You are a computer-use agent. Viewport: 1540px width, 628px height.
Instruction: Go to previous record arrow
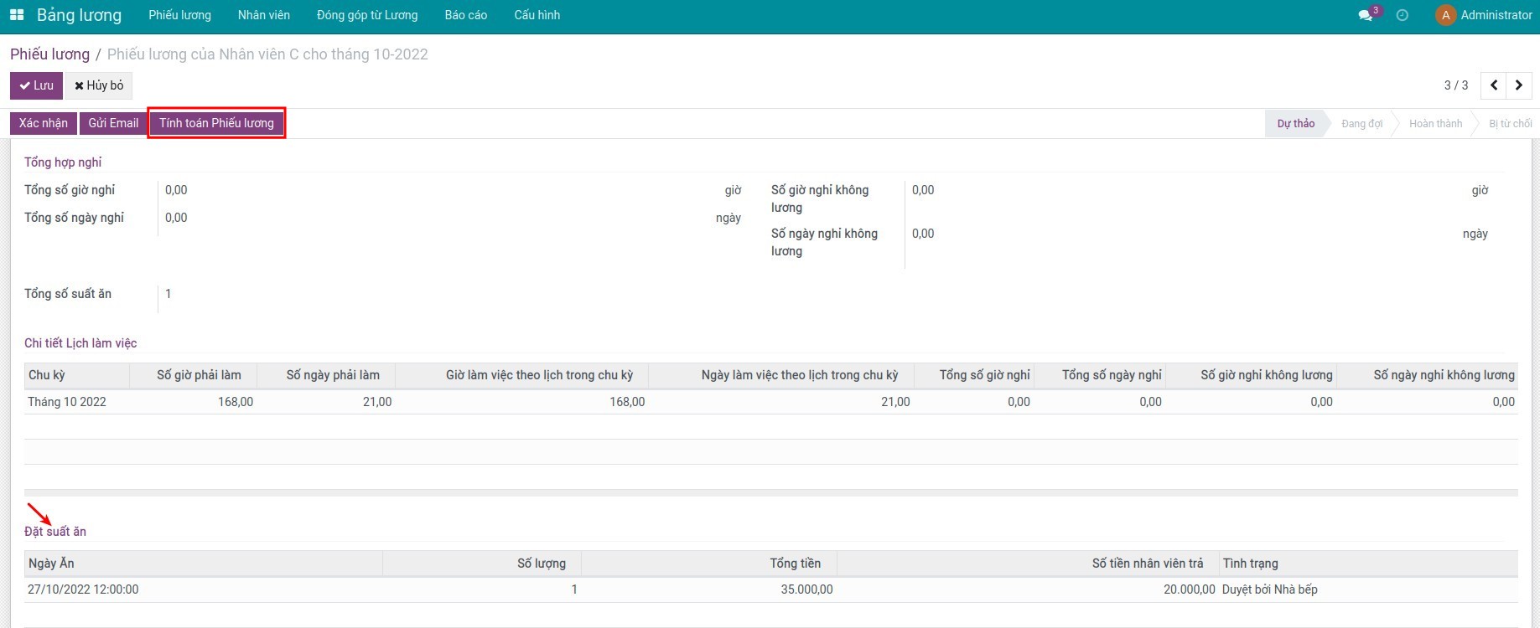coord(1494,85)
